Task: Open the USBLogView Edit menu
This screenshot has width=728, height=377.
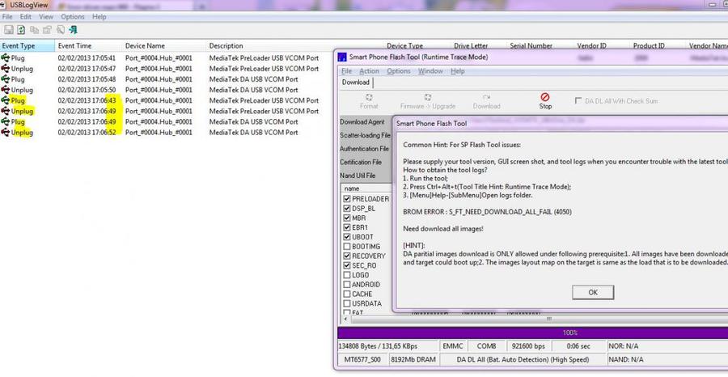Action: pos(26,17)
